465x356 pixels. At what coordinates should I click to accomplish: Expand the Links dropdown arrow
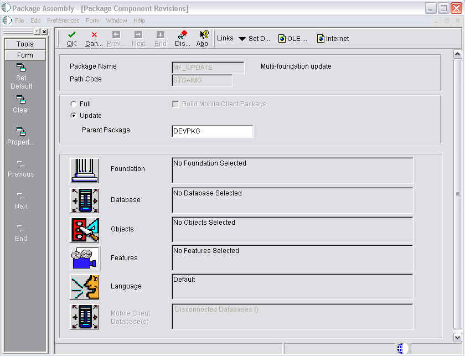[242, 39]
